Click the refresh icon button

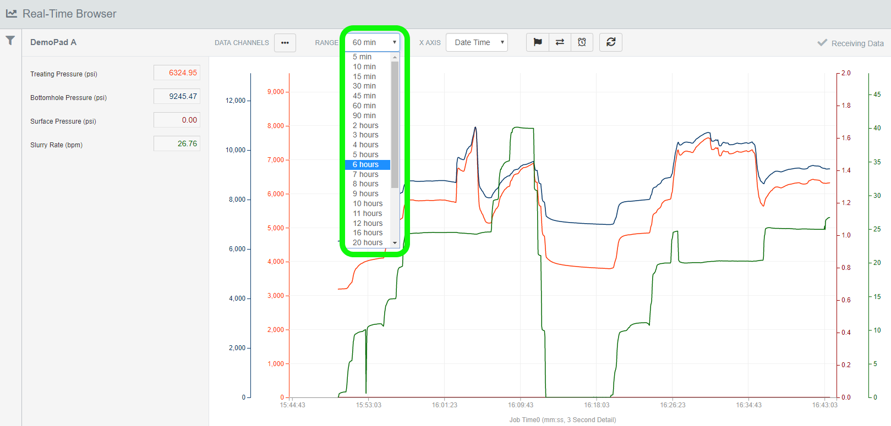[610, 42]
